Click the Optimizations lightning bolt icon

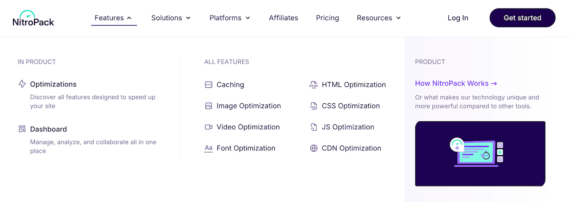tap(22, 84)
